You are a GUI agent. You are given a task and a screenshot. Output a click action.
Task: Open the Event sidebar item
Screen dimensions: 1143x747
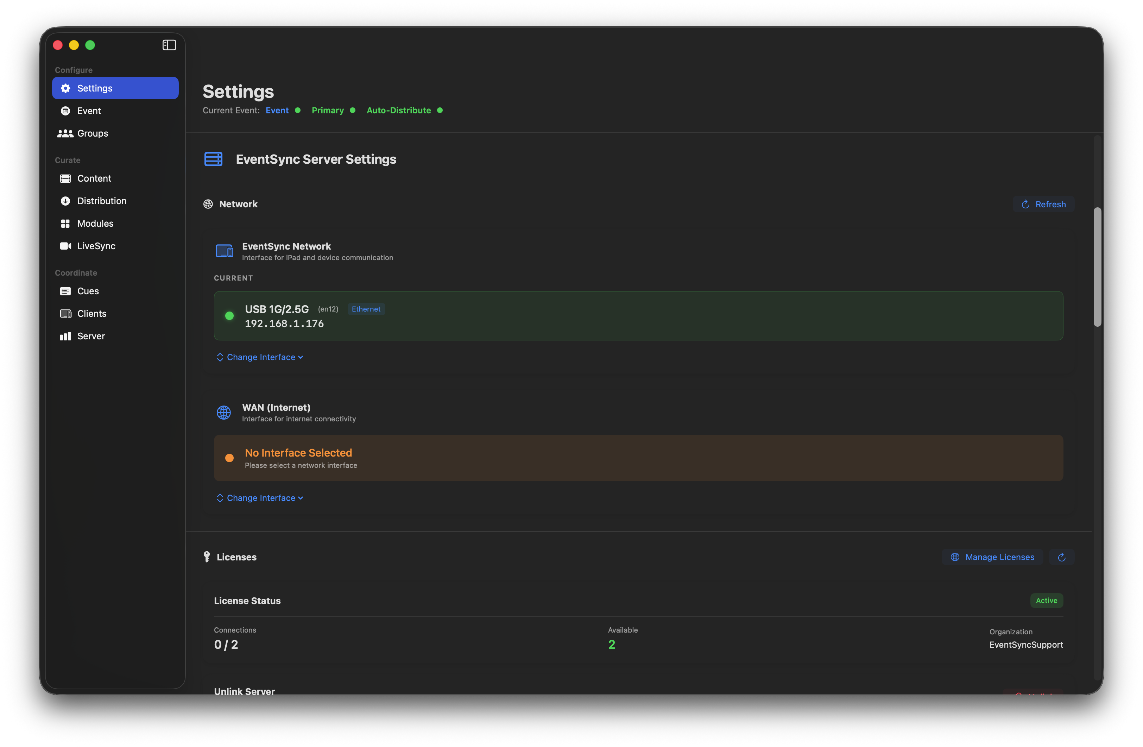[115, 111]
